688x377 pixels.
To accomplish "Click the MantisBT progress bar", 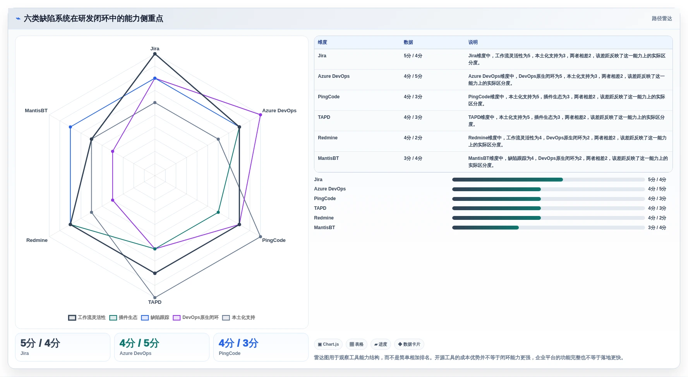I will pyautogui.click(x=548, y=228).
